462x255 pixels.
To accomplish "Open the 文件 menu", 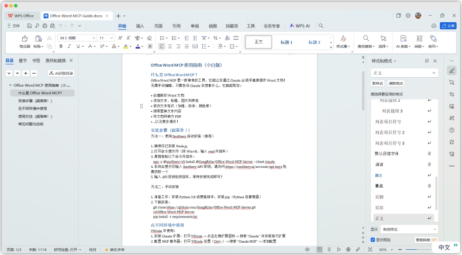I will pos(13,26).
